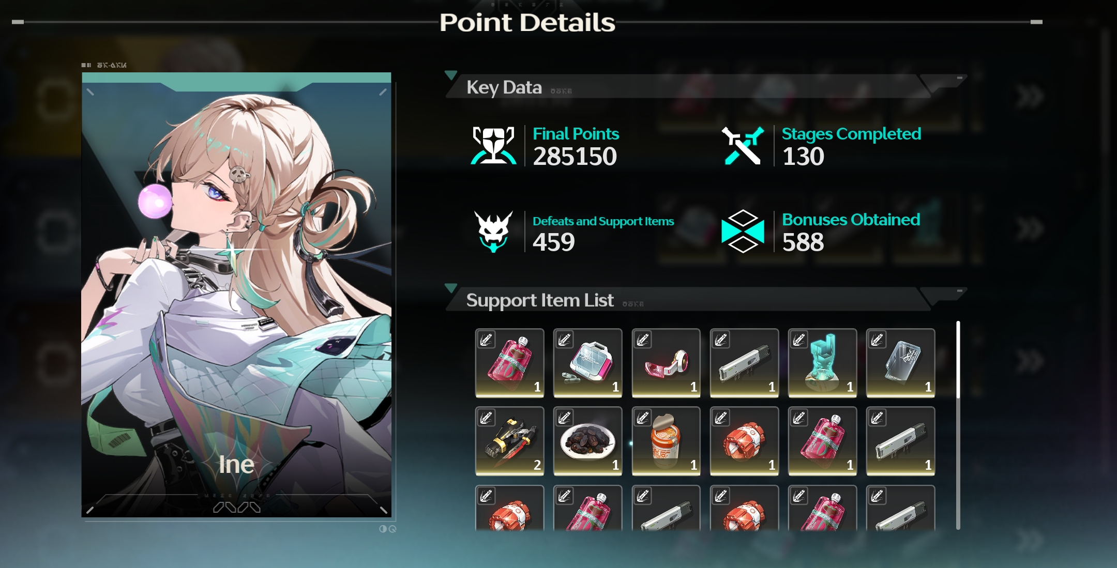Click the Final Points trophy icon
The width and height of the screenshot is (1117, 568).
coord(493,145)
